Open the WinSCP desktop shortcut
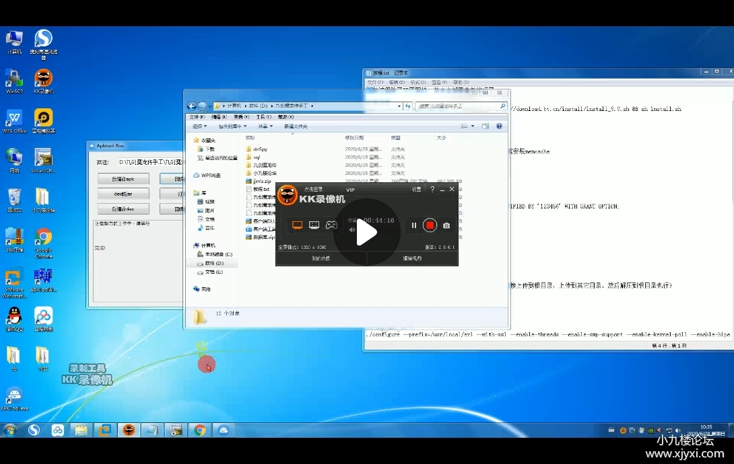The image size is (734, 464). click(x=14, y=79)
